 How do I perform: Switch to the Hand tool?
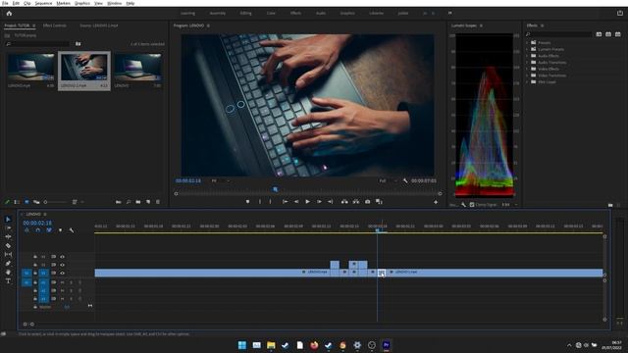(8, 273)
